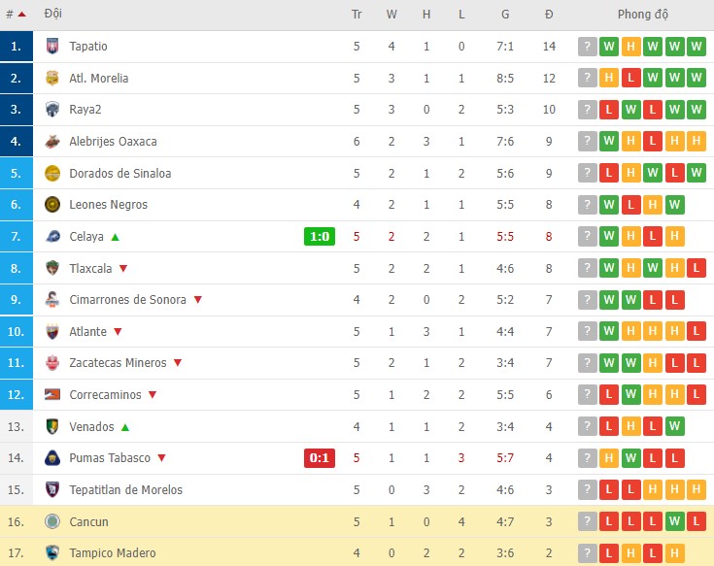
Task: Click Celaya's green 1:0 live score badge
Action: [x=320, y=236]
